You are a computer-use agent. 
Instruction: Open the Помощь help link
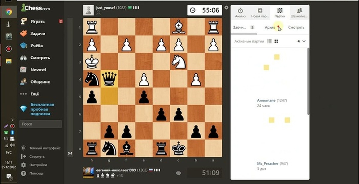click(36, 173)
